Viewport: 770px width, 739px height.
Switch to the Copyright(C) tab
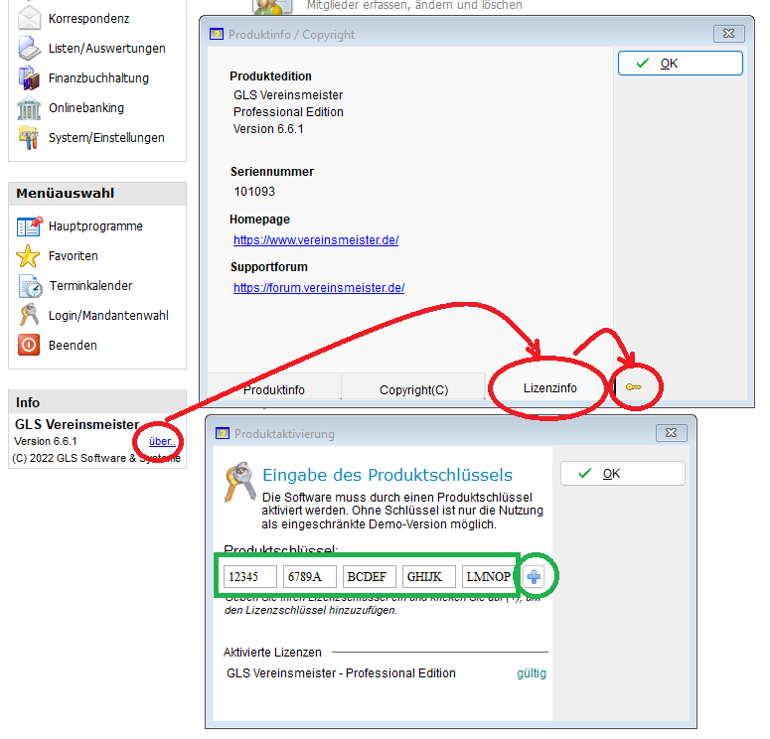pyautogui.click(x=413, y=390)
